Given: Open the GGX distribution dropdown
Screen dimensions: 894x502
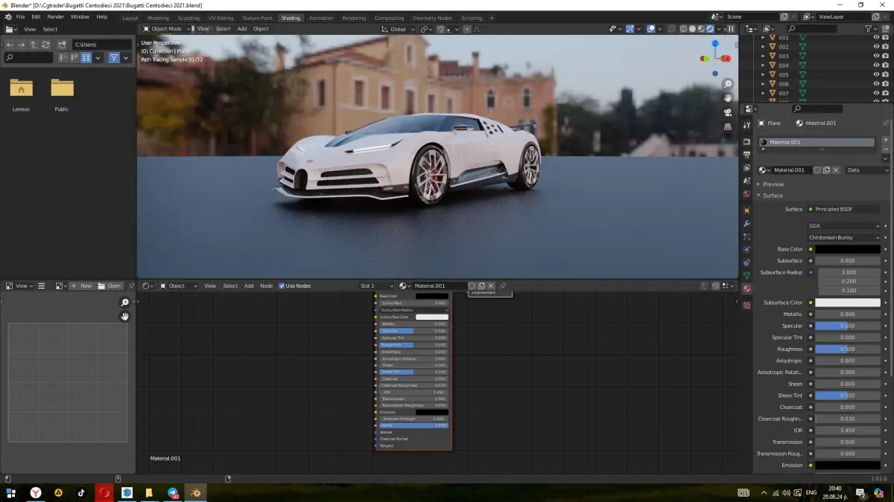Looking at the screenshot, I should click(x=844, y=226).
